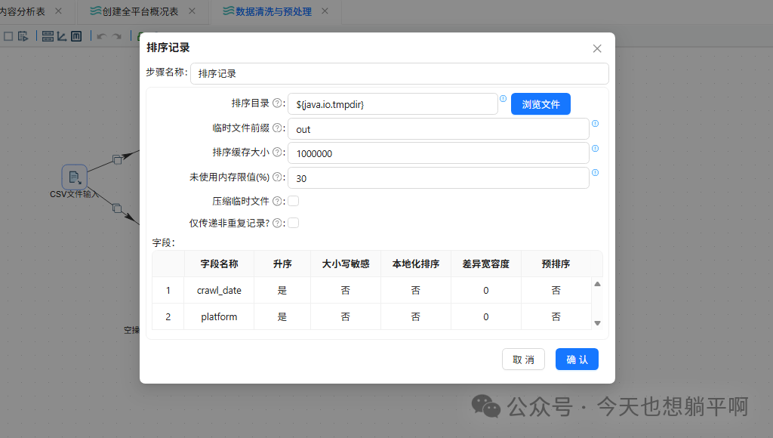Close the 内容分析表 tab
The image size is (773, 438).
click(x=59, y=11)
